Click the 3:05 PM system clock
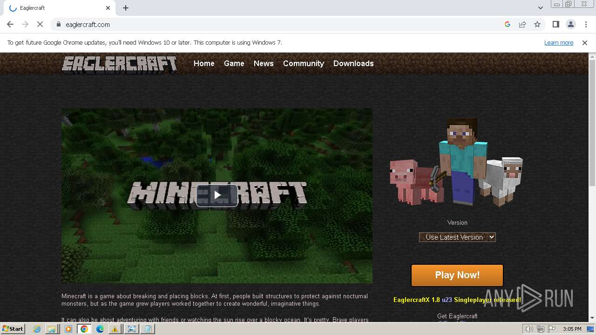This screenshot has width=596, height=335. click(572, 329)
